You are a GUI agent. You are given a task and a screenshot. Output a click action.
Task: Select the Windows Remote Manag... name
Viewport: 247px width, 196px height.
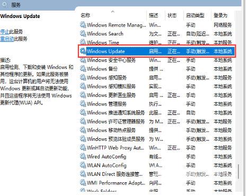[x=117, y=25]
